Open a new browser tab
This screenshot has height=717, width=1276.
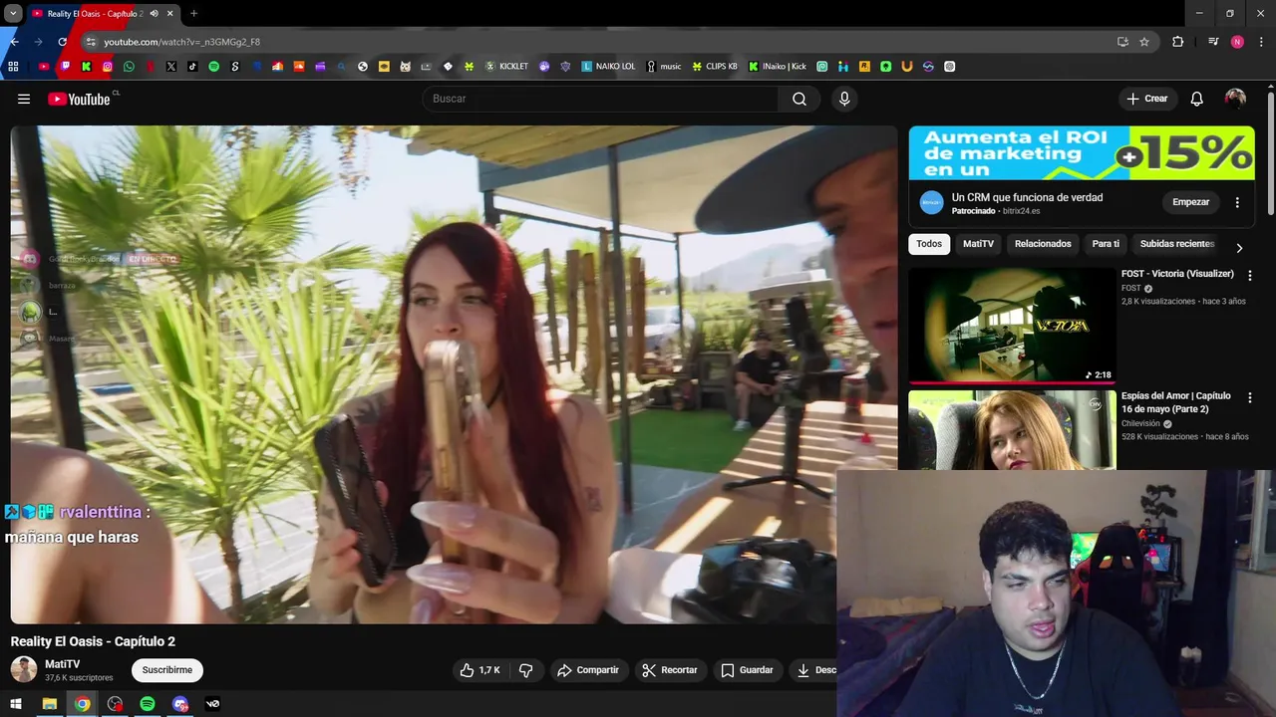point(193,14)
